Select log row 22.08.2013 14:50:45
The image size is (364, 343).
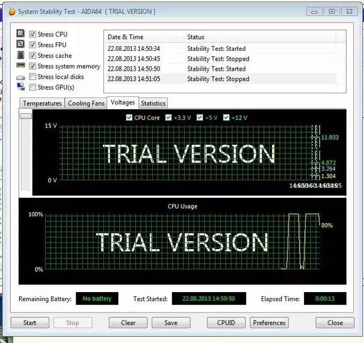[220, 59]
